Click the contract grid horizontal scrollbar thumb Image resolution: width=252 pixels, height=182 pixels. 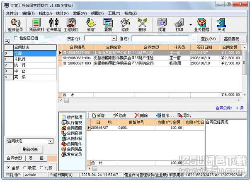click(x=66, y=101)
